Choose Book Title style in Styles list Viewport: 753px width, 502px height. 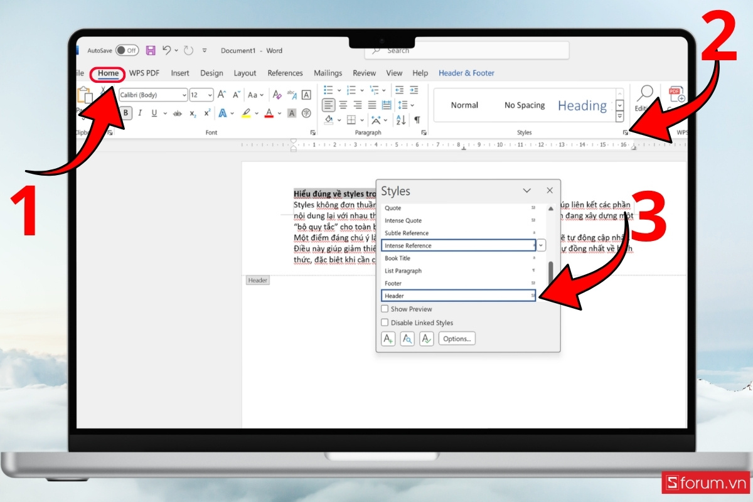coord(459,258)
